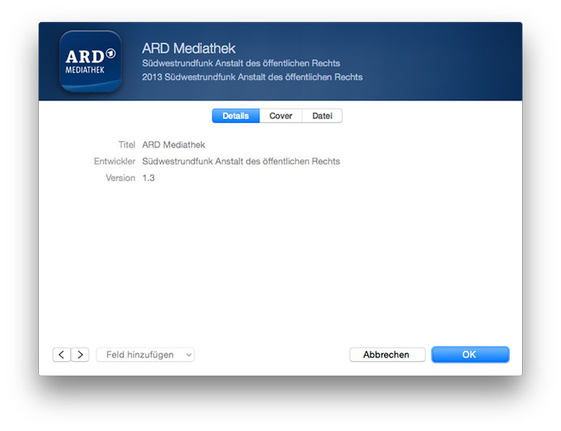Confirm with the OK button
Image resolution: width=561 pixels, height=431 pixels.
[x=470, y=355]
